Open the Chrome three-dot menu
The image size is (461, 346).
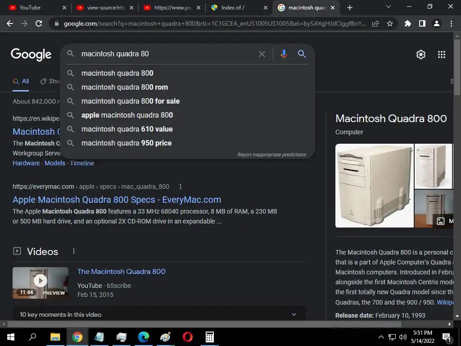[x=451, y=23]
